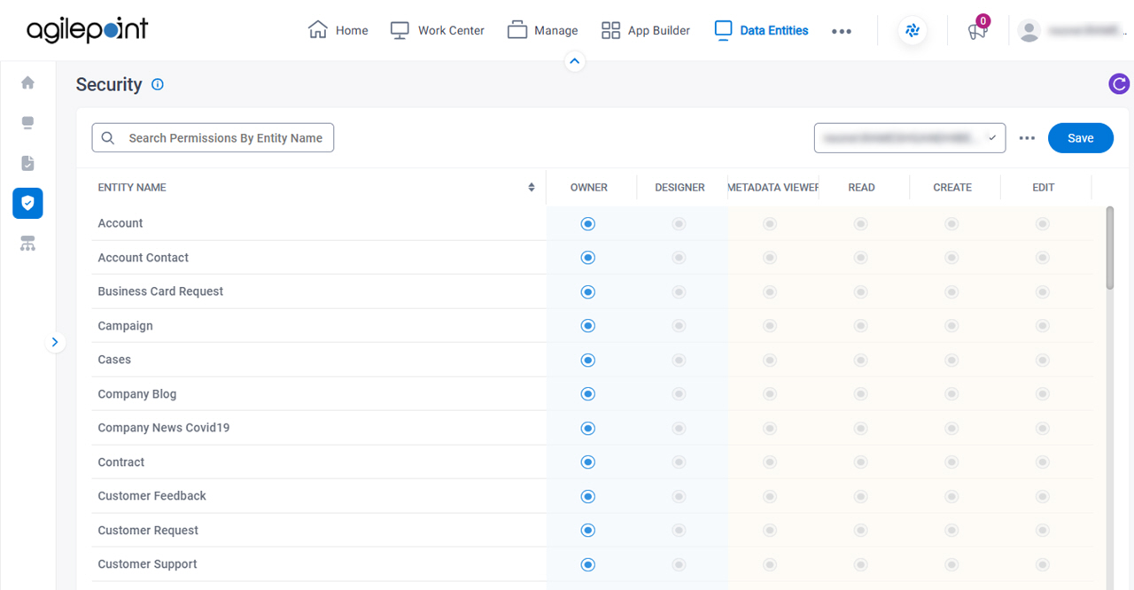Viewport: 1134px width, 590px height.
Task: Click the Business Card Request entity name
Action: (160, 291)
